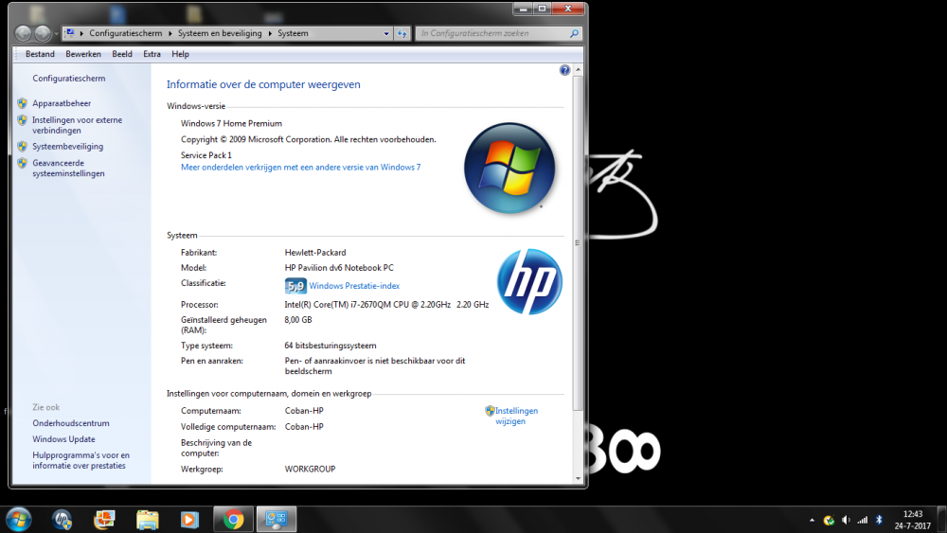Click the HP logo
The image size is (947, 533).
529,281
